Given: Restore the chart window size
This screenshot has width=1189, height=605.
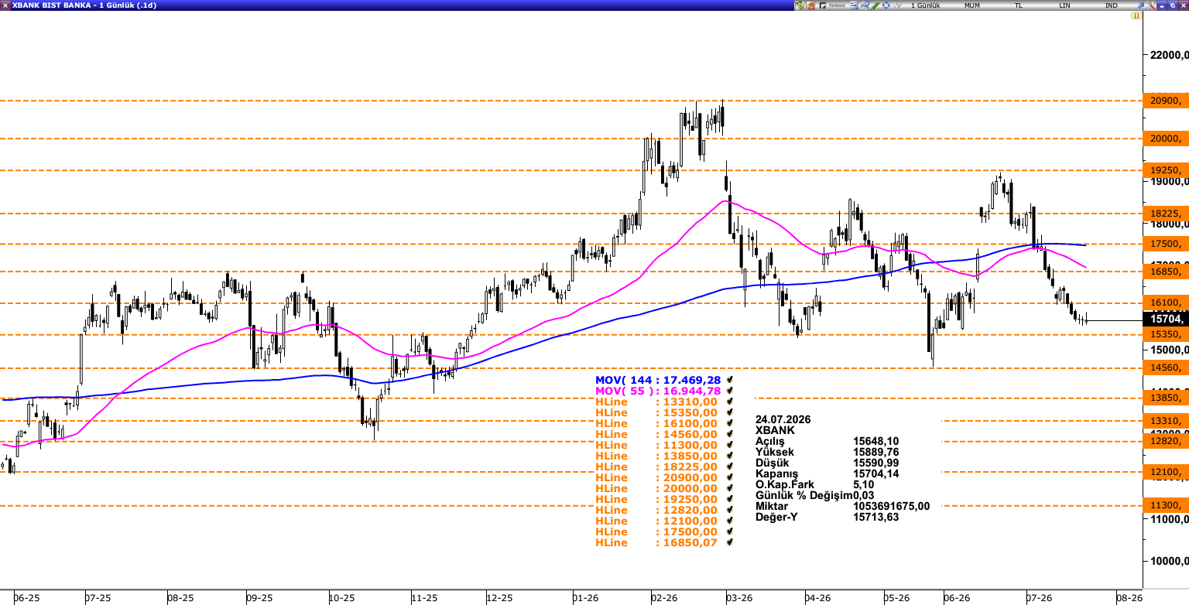Looking at the screenshot, I should [1172, 5].
